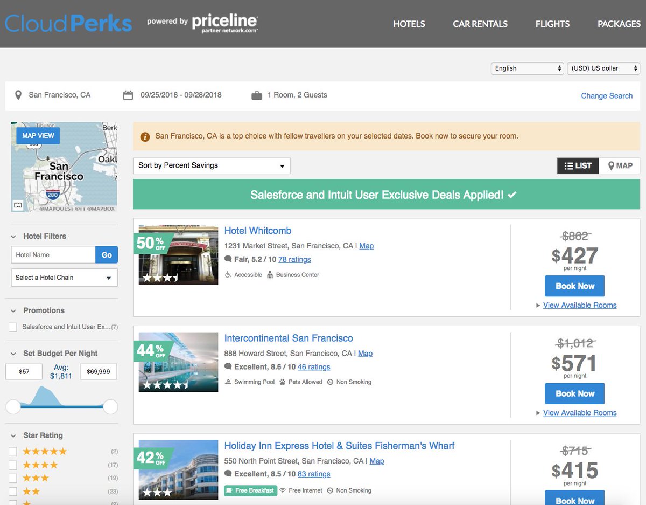Check the five-star rating filter

point(13,452)
